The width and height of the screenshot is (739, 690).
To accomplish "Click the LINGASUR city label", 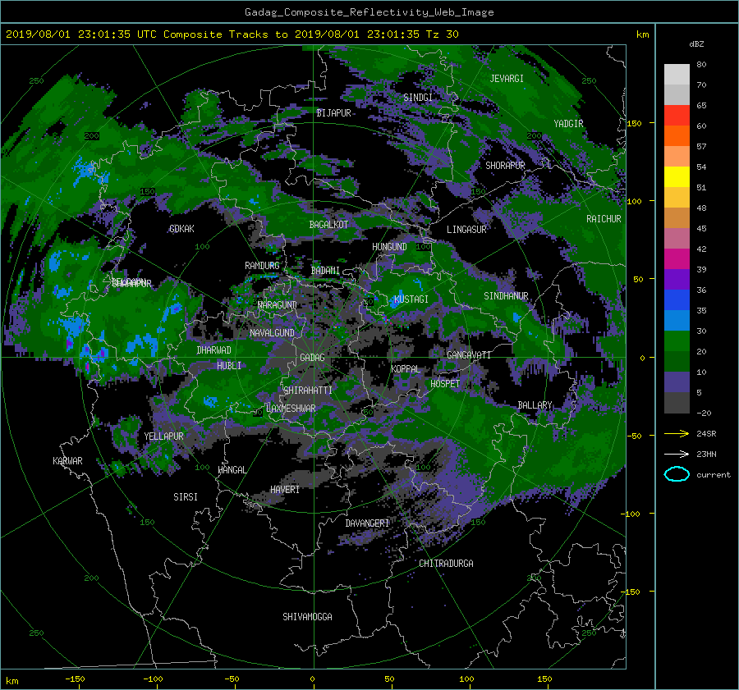I will click(466, 230).
